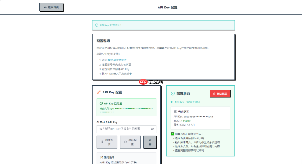
Task: Open the 智谱AI开放平台 link
Action: [117, 60]
